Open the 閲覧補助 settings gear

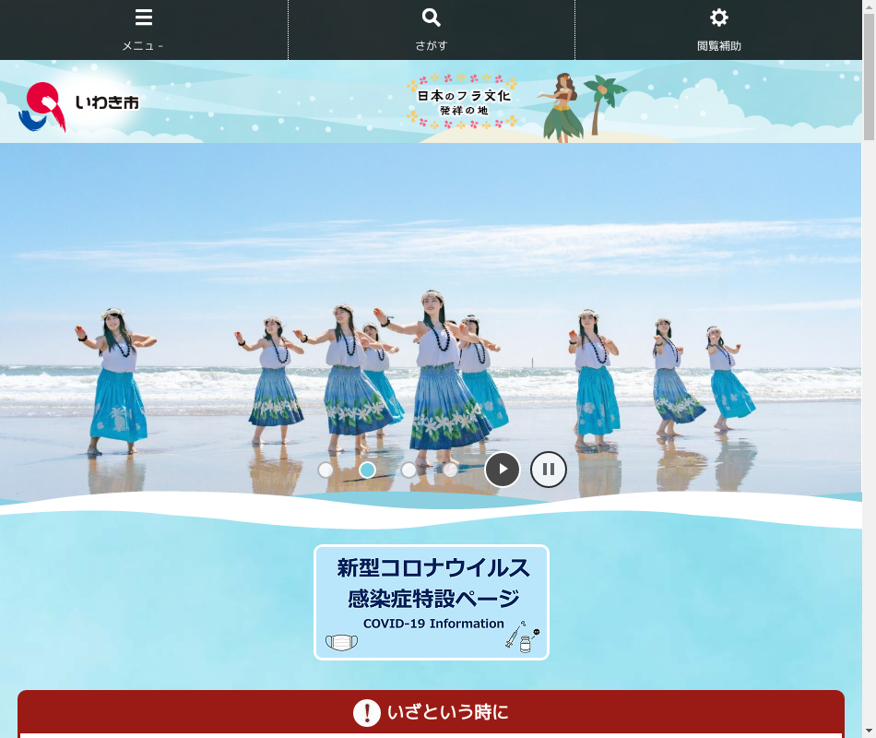[718, 30]
